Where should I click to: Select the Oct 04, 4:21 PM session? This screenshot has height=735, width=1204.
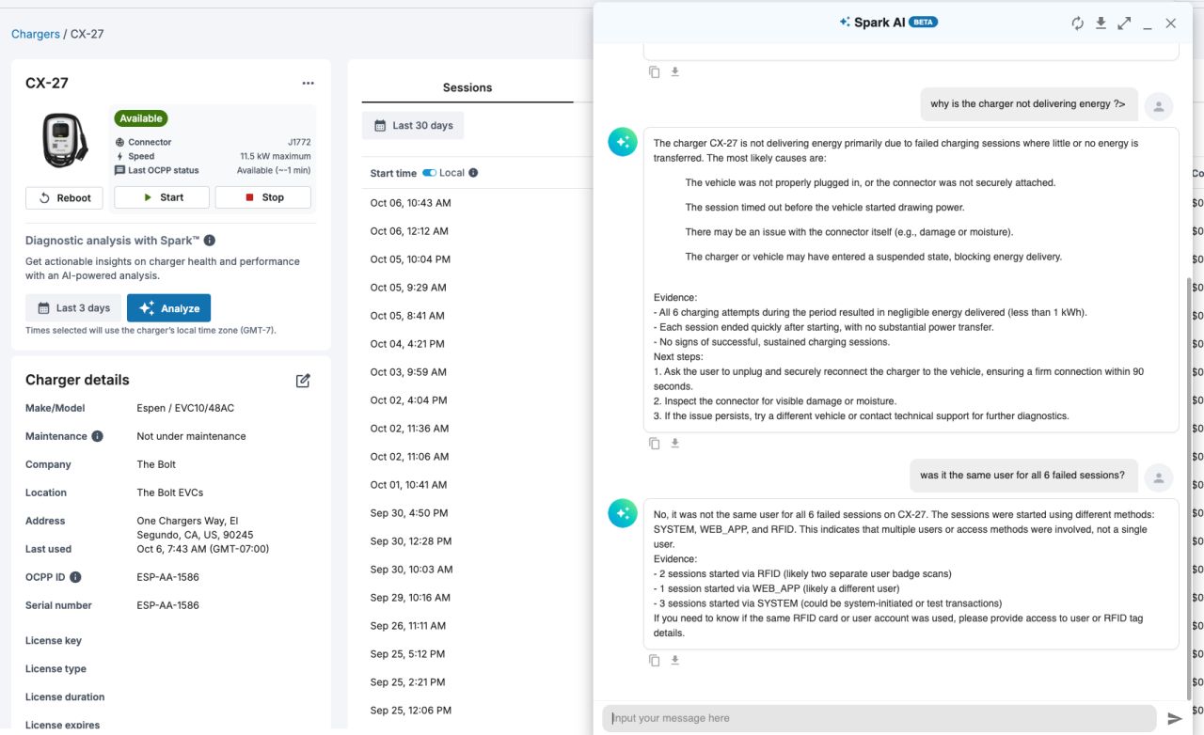pos(407,344)
